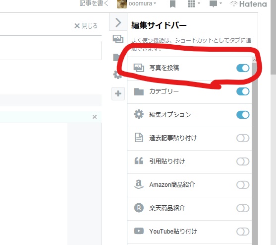Click the YouTube play icon
This screenshot has height=245, width=276.
139,231
